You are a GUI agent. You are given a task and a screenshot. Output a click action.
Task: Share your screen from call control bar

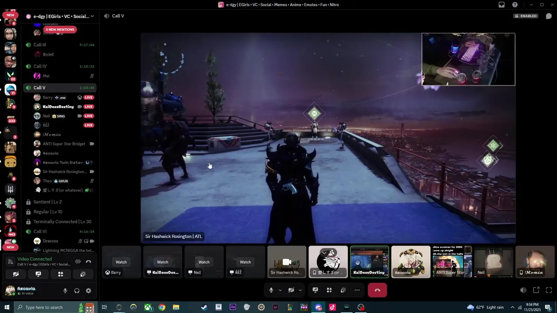click(x=315, y=290)
